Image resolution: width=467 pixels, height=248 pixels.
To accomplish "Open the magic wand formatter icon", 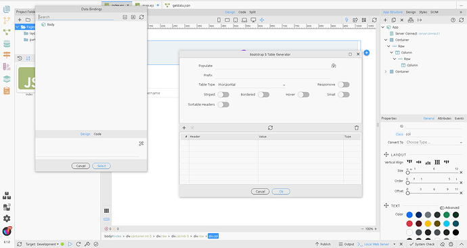I will tap(141, 144).
